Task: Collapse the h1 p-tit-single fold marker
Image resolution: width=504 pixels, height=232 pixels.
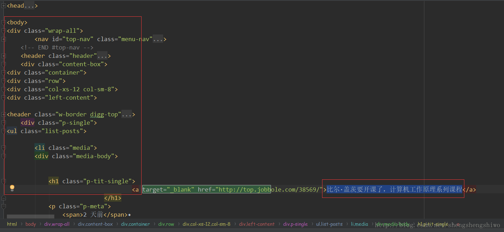Action: click(3, 181)
